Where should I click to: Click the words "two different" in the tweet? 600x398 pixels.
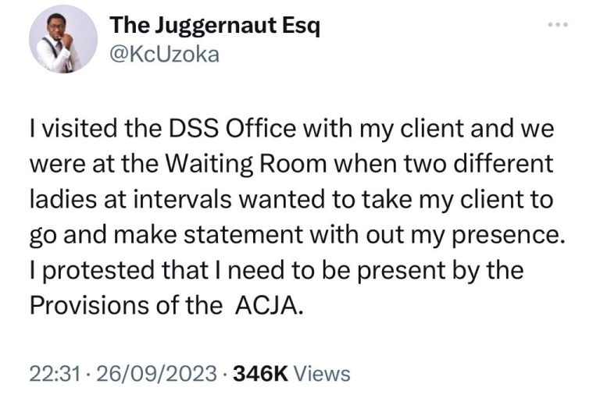coord(466,165)
